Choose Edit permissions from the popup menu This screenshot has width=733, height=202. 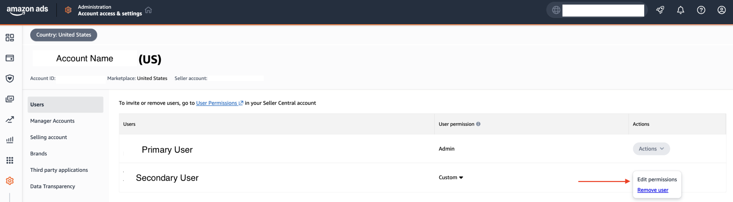coord(657,180)
